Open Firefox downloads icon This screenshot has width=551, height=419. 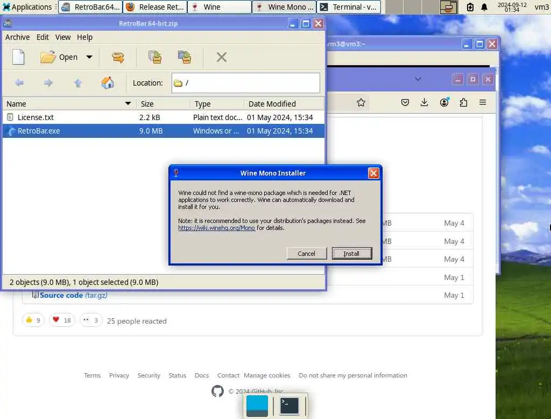[424, 103]
